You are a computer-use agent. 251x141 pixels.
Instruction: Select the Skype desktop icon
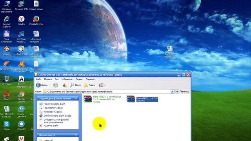click(x=7, y=125)
